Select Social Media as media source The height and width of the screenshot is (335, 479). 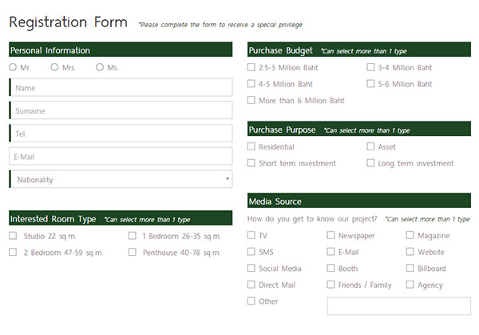coord(251,269)
